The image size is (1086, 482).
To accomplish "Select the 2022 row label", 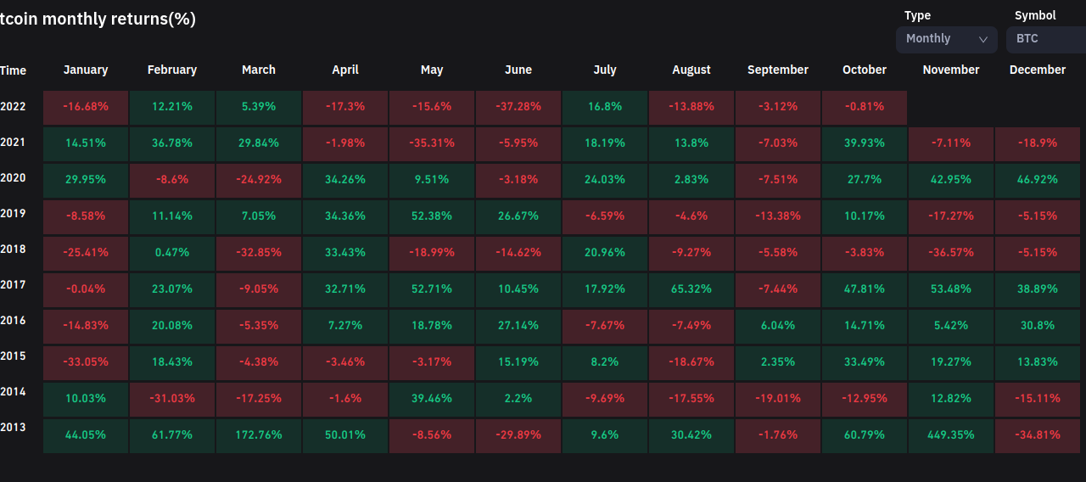I will (x=14, y=107).
